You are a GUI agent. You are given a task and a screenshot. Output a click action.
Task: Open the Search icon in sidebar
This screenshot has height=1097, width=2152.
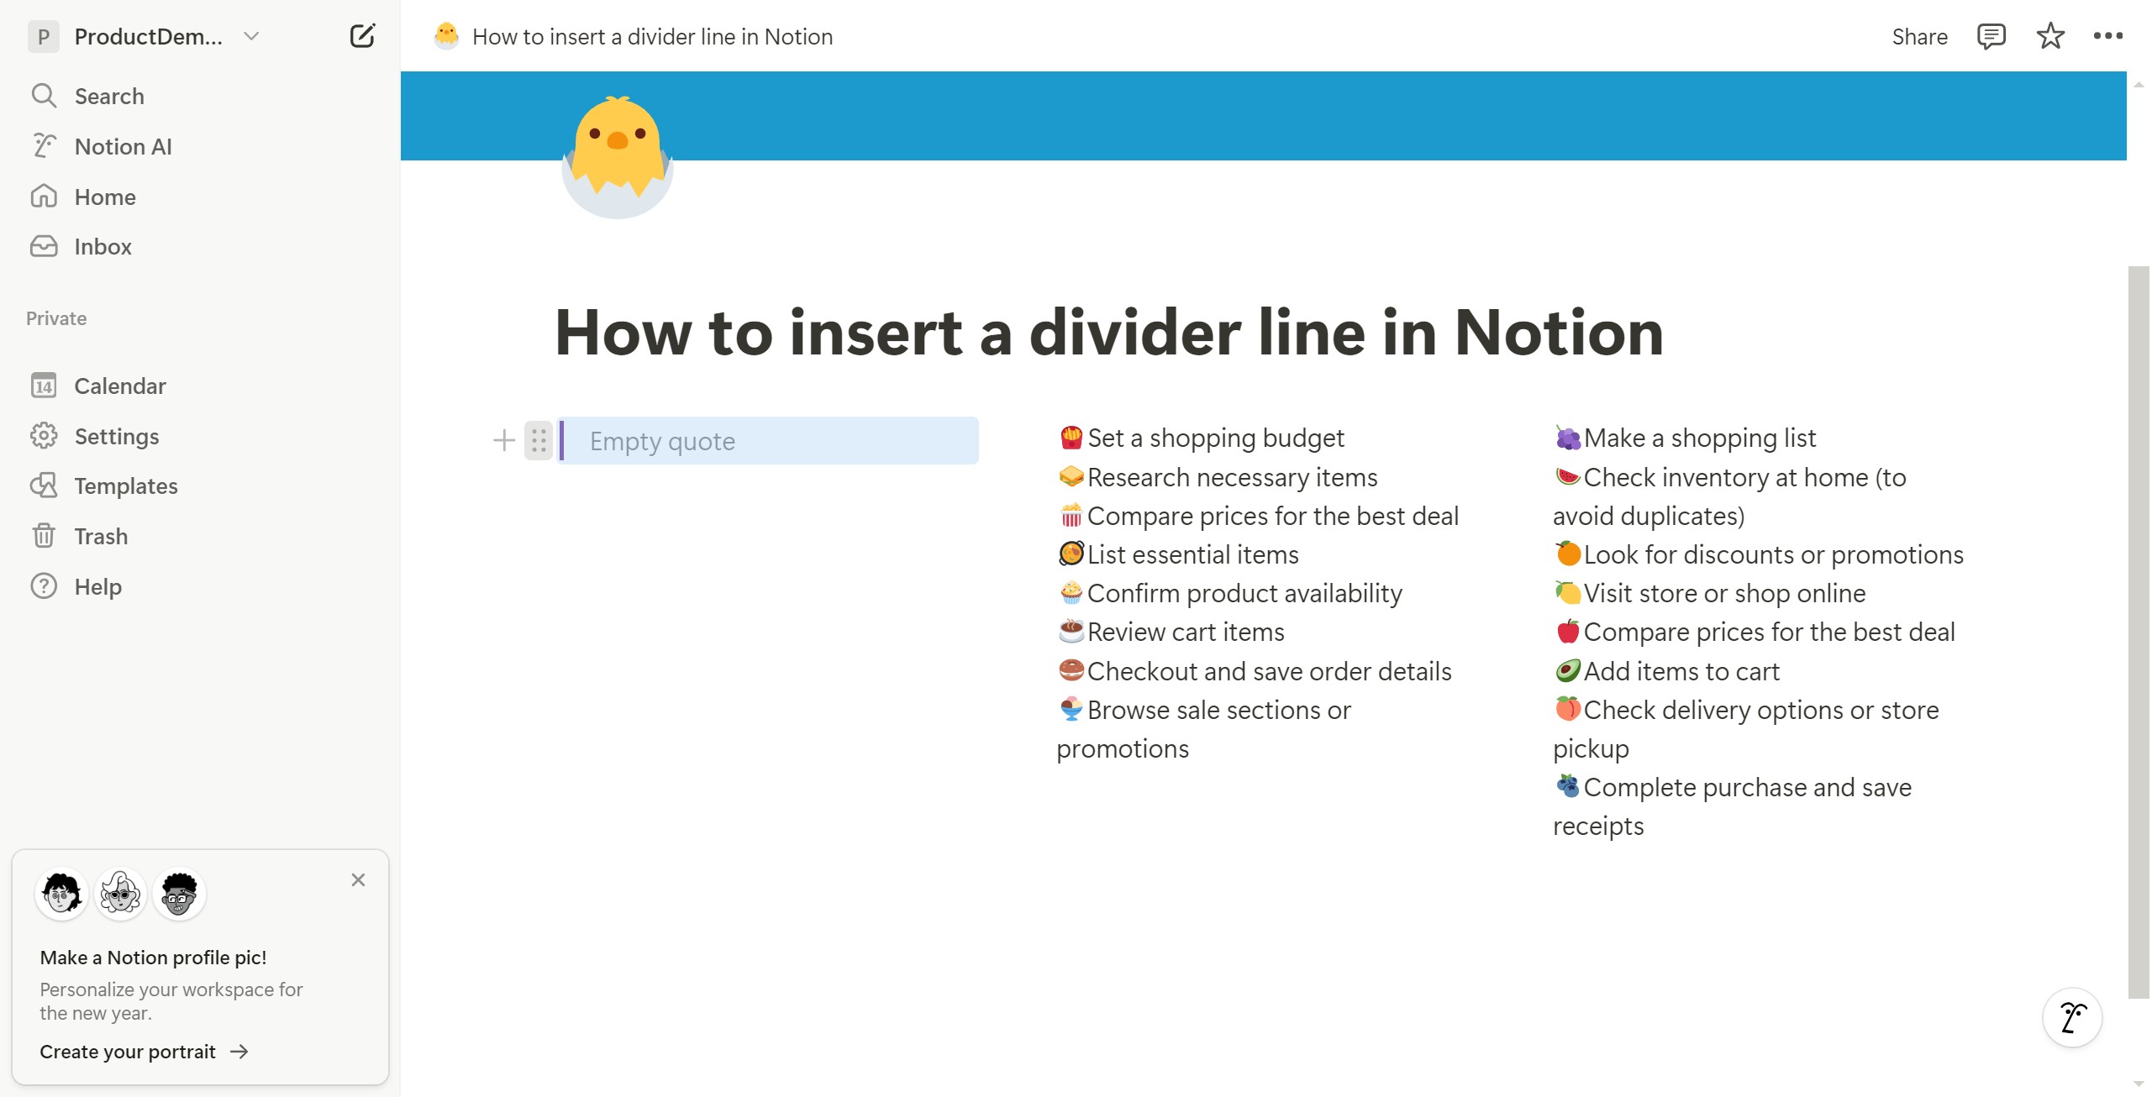(x=44, y=96)
